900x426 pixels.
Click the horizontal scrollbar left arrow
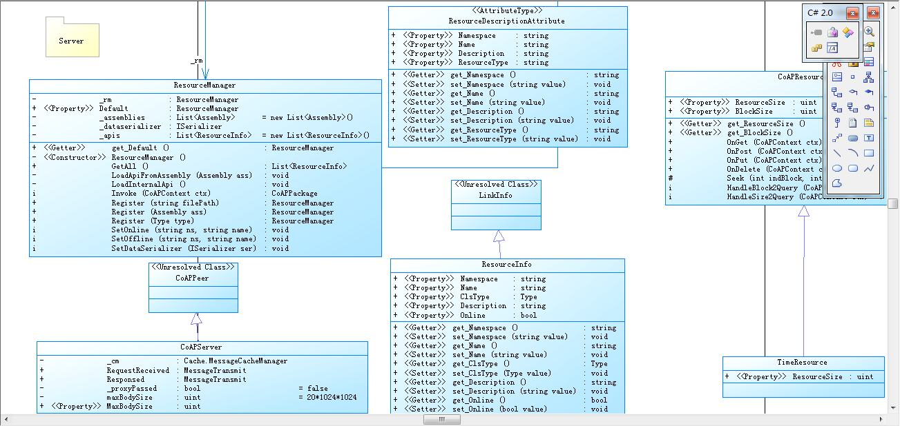point(6,419)
